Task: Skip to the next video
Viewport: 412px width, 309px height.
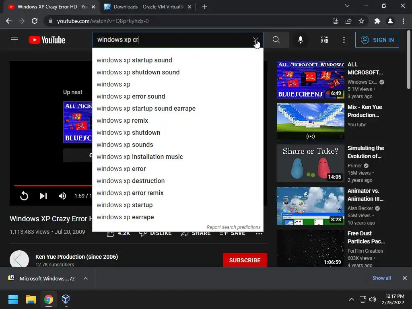Action: [43, 196]
